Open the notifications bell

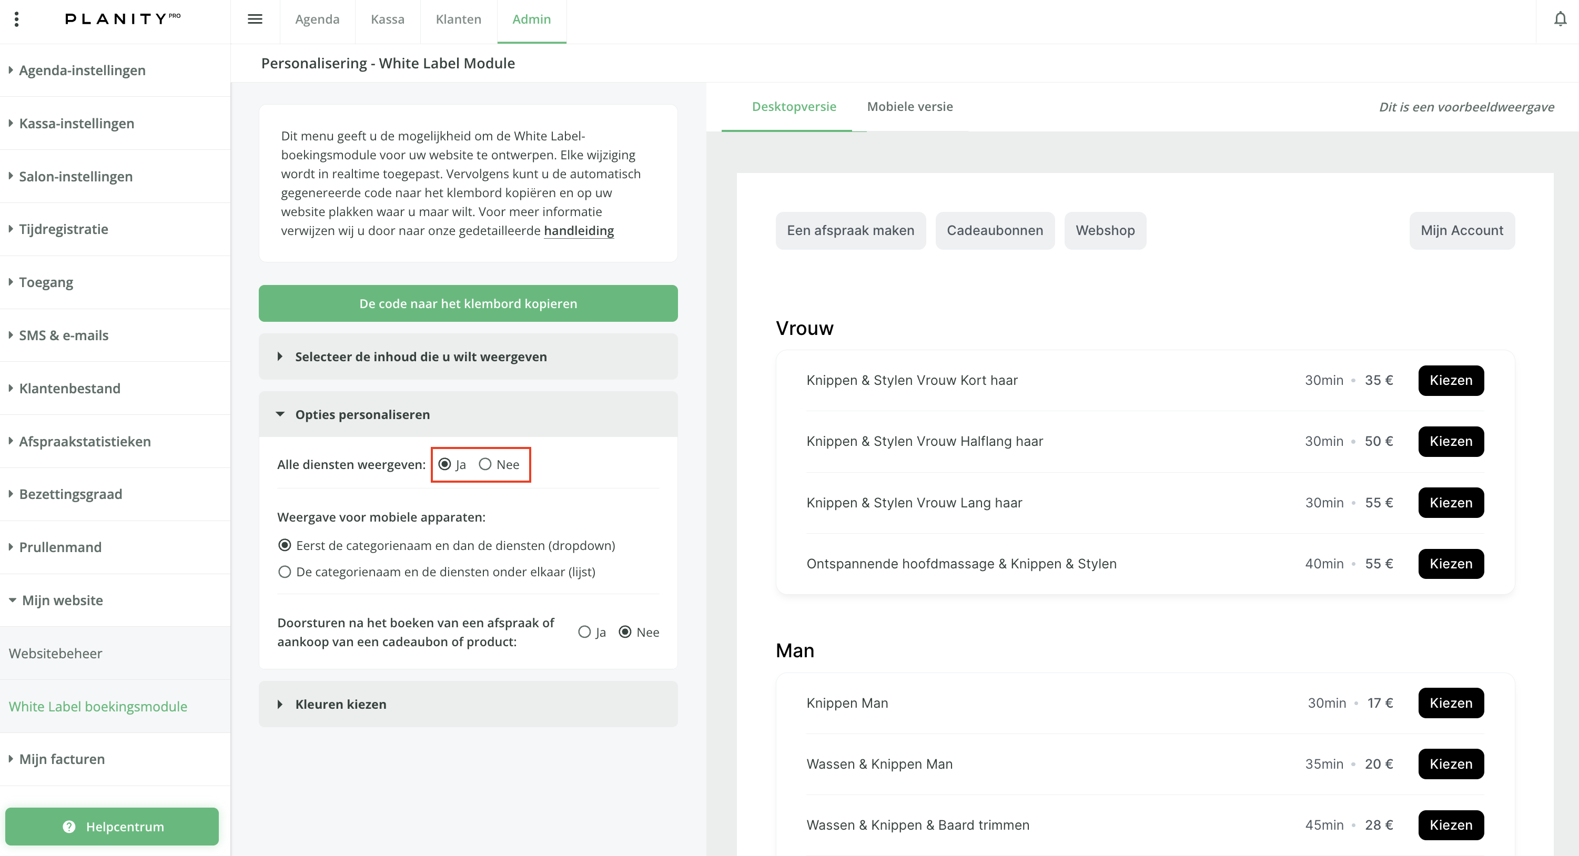pyautogui.click(x=1560, y=19)
